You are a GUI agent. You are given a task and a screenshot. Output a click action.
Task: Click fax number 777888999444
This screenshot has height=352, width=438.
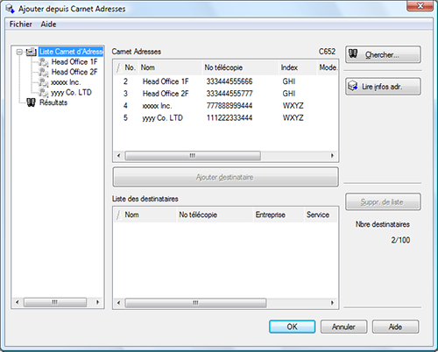(x=230, y=106)
